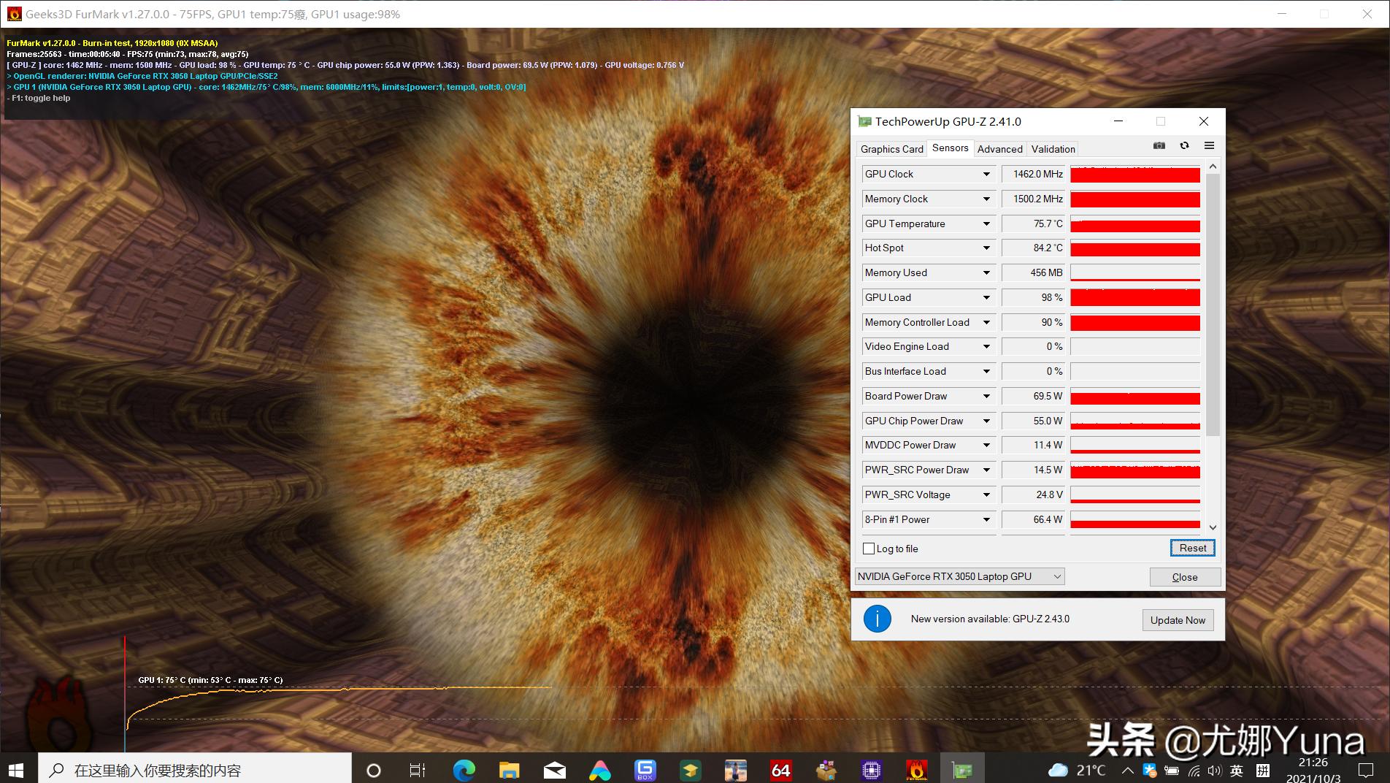
Task: Open Task View from the taskbar
Action: (x=418, y=770)
